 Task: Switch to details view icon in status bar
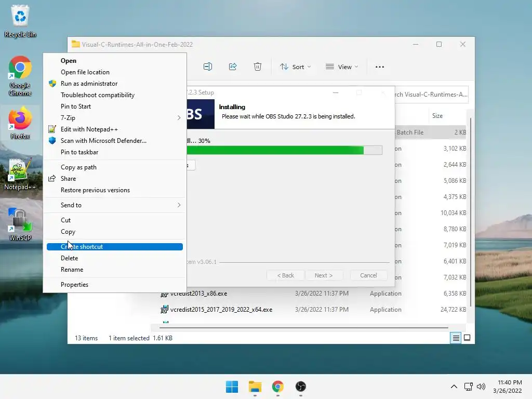tap(456, 338)
